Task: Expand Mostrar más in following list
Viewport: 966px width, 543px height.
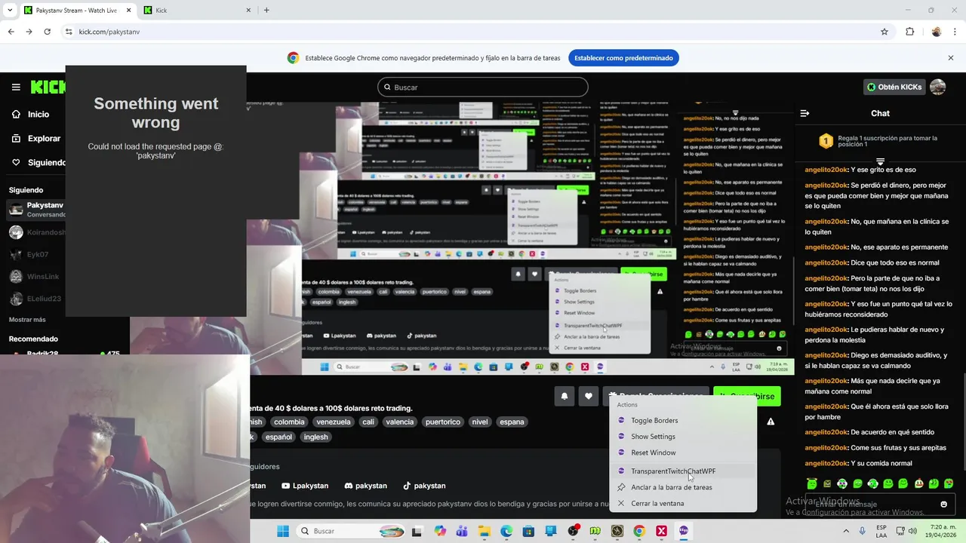Action: point(27,320)
